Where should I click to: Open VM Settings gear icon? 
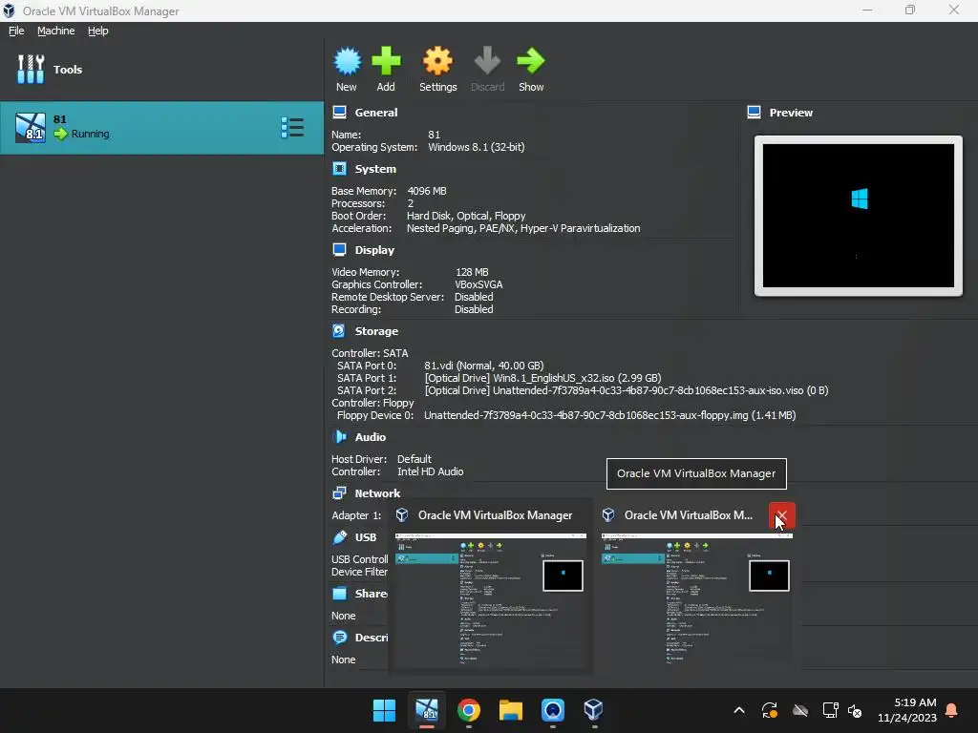pos(437,61)
